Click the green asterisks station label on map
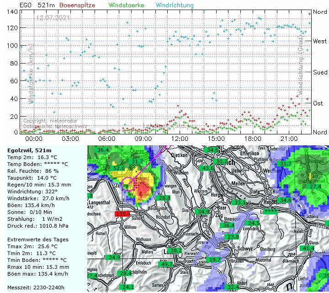Screen dimensions: 329x293 coord(271,212)
